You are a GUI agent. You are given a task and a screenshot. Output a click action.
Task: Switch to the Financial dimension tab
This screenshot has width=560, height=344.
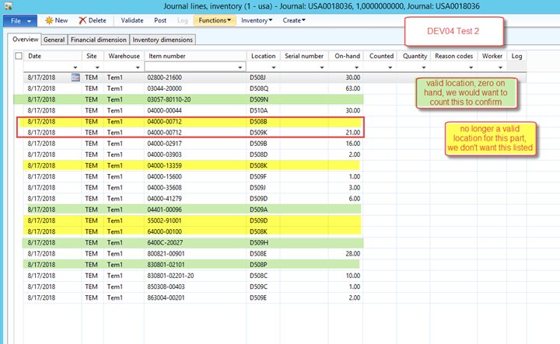coord(99,40)
